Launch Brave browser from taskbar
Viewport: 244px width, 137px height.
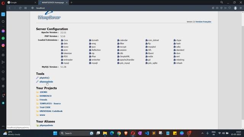point(126,133)
